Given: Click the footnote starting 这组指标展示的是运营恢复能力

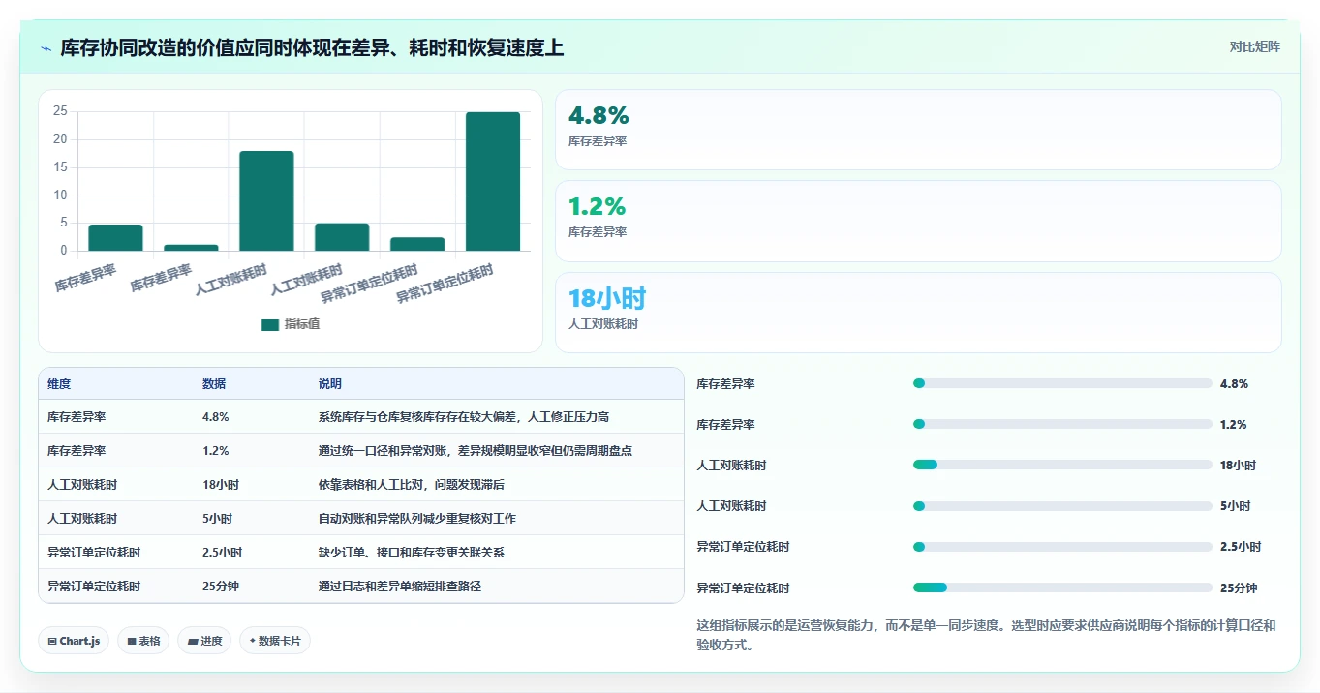Looking at the screenshot, I should (986, 635).
